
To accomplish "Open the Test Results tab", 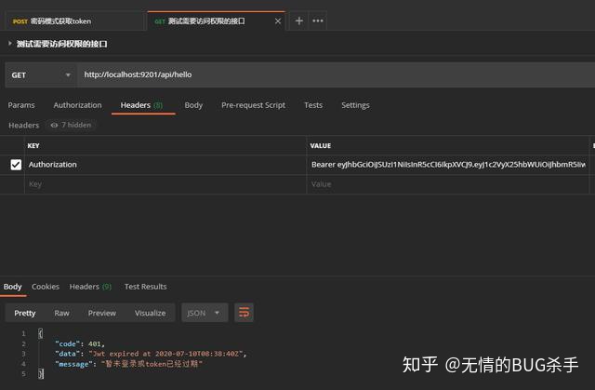I will click(x=146, y=287).
